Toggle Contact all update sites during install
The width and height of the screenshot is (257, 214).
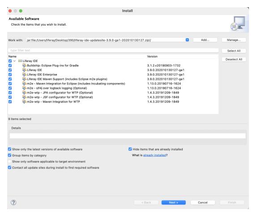(9, 167)
